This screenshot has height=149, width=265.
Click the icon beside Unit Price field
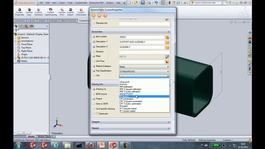tap(167, 62)
